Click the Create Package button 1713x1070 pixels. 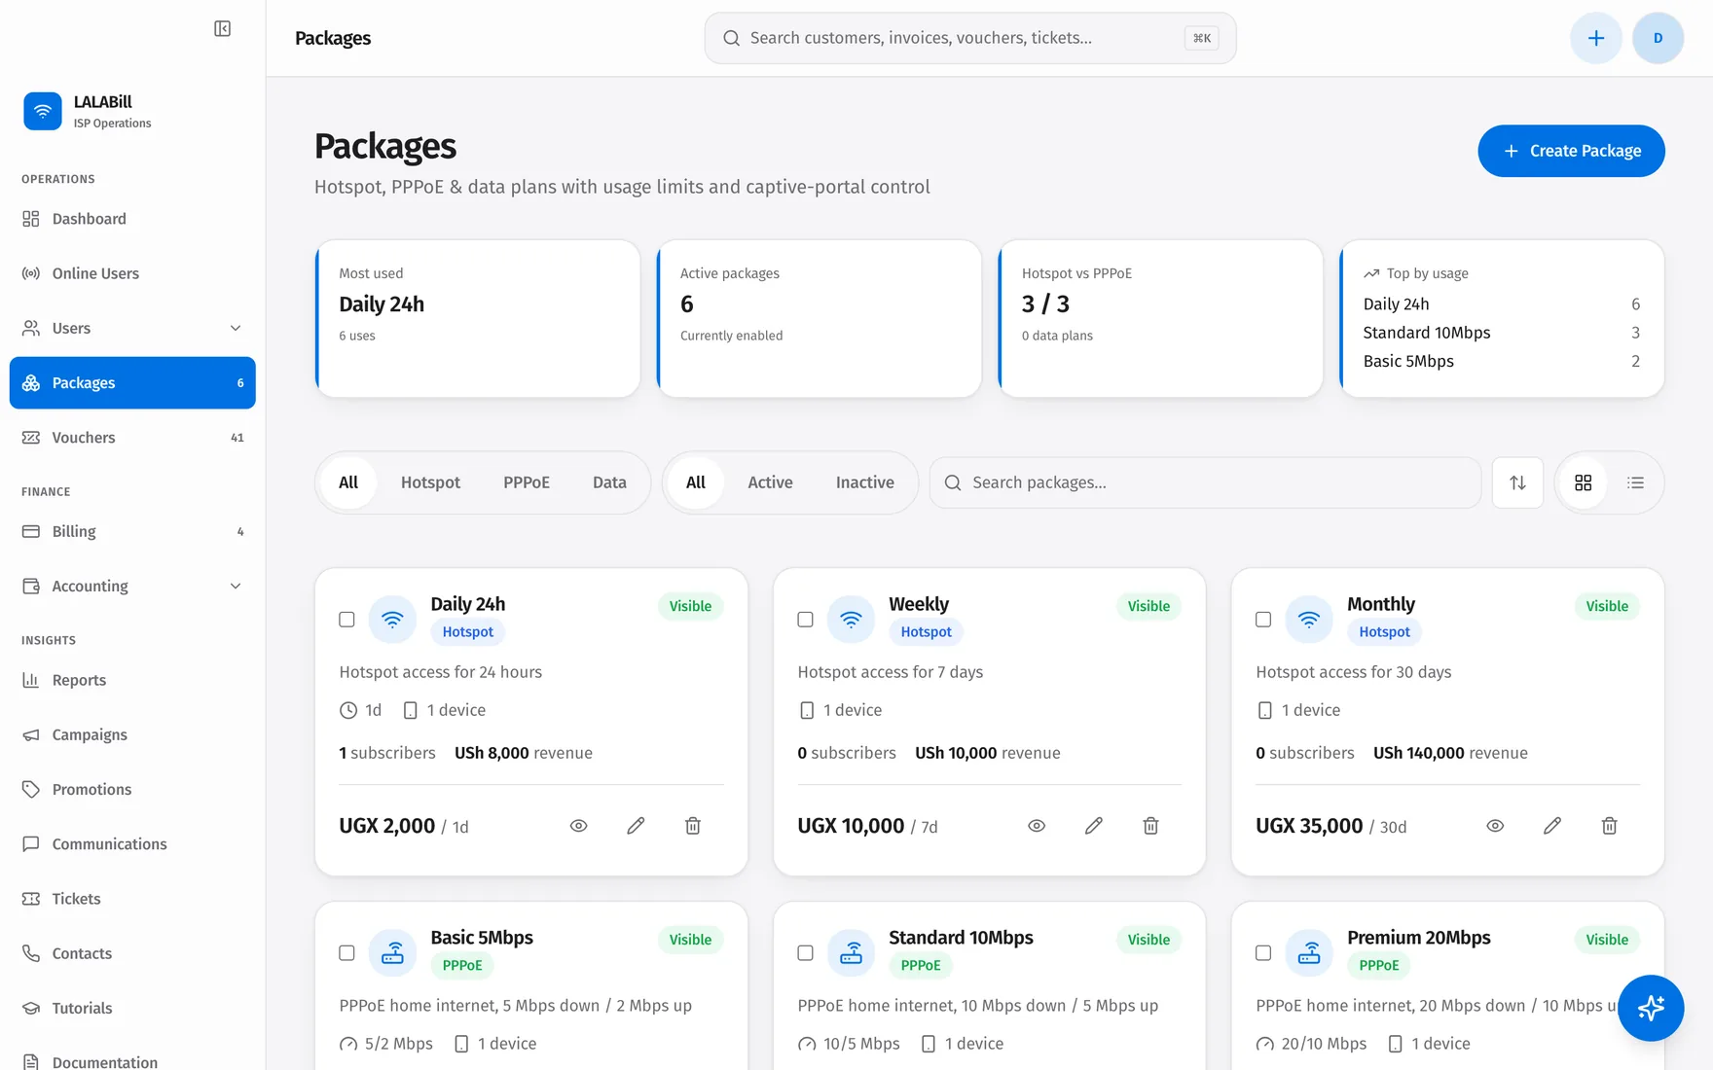coord(1571,151)
